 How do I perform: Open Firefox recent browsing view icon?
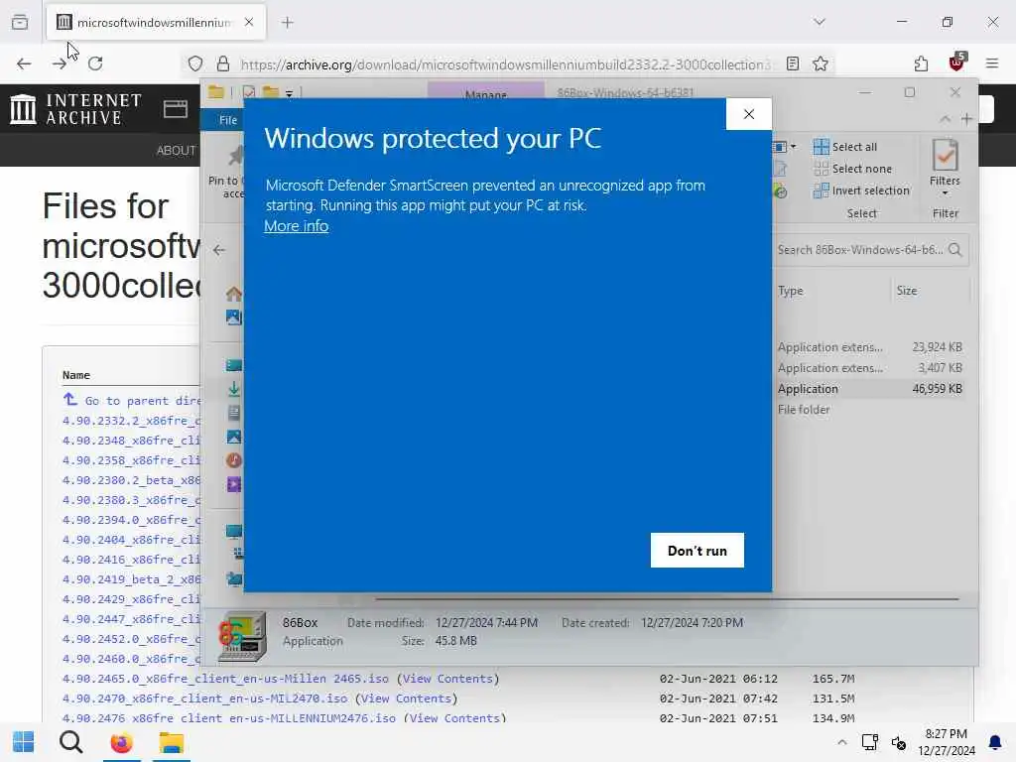click(20, 22)
